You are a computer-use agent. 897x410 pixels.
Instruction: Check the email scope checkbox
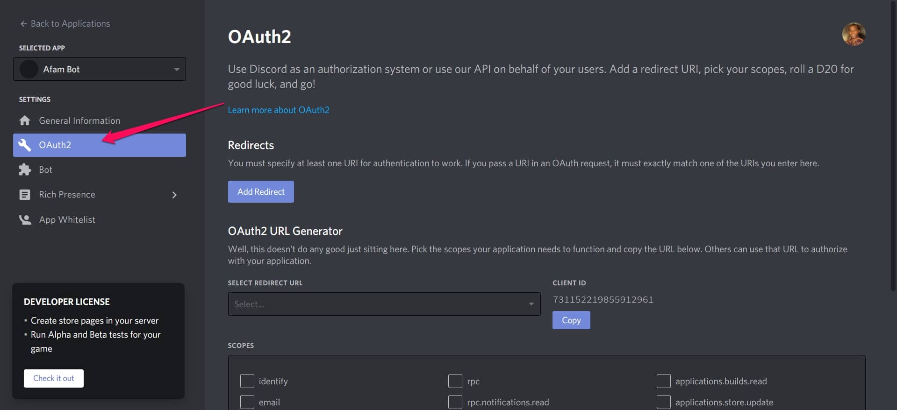point(247,402)
